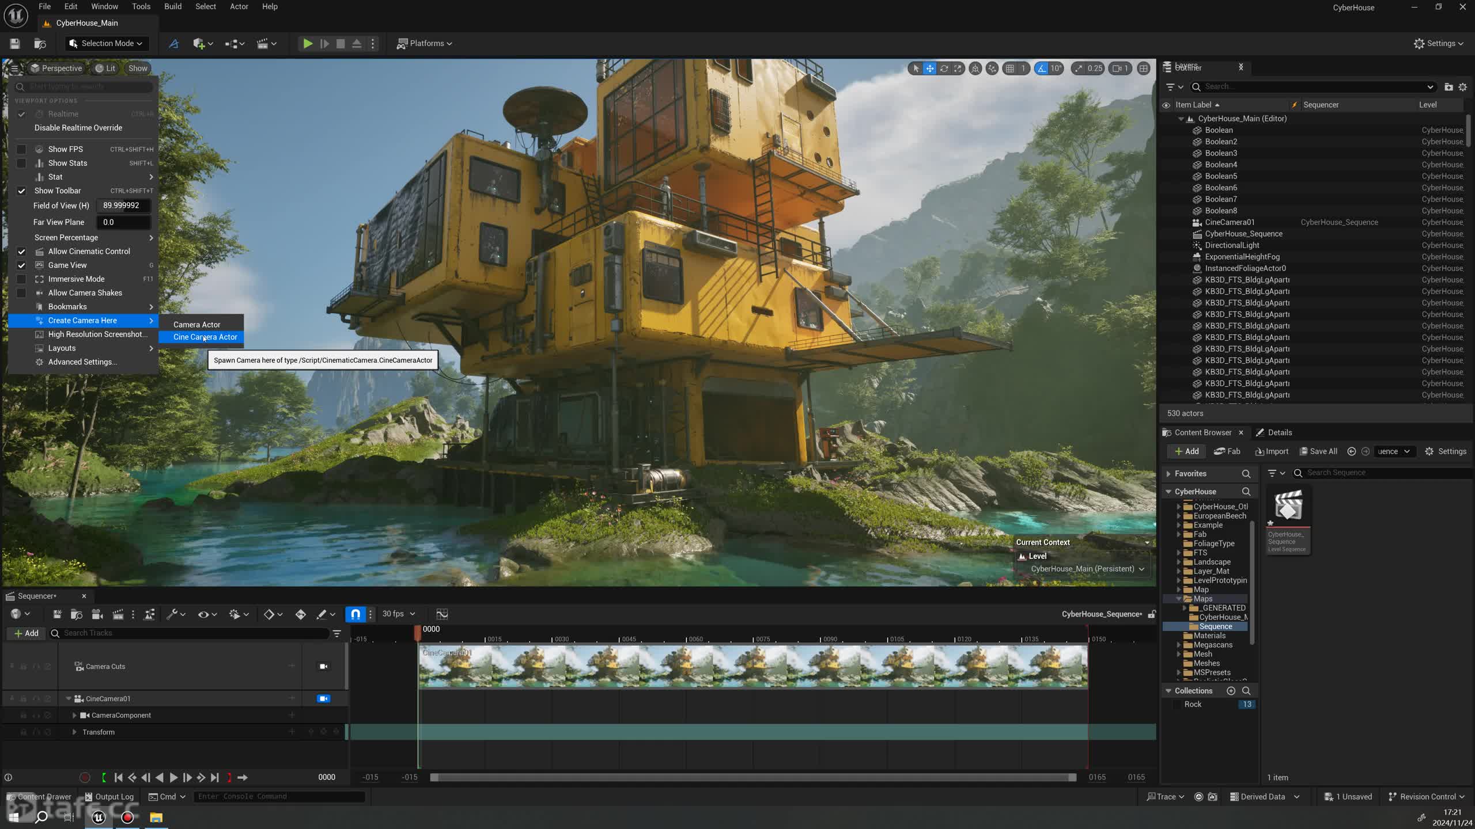The height and width of the screenshot is (829, 1475).
Task: Open the File menu
Action: coord(44,6)
